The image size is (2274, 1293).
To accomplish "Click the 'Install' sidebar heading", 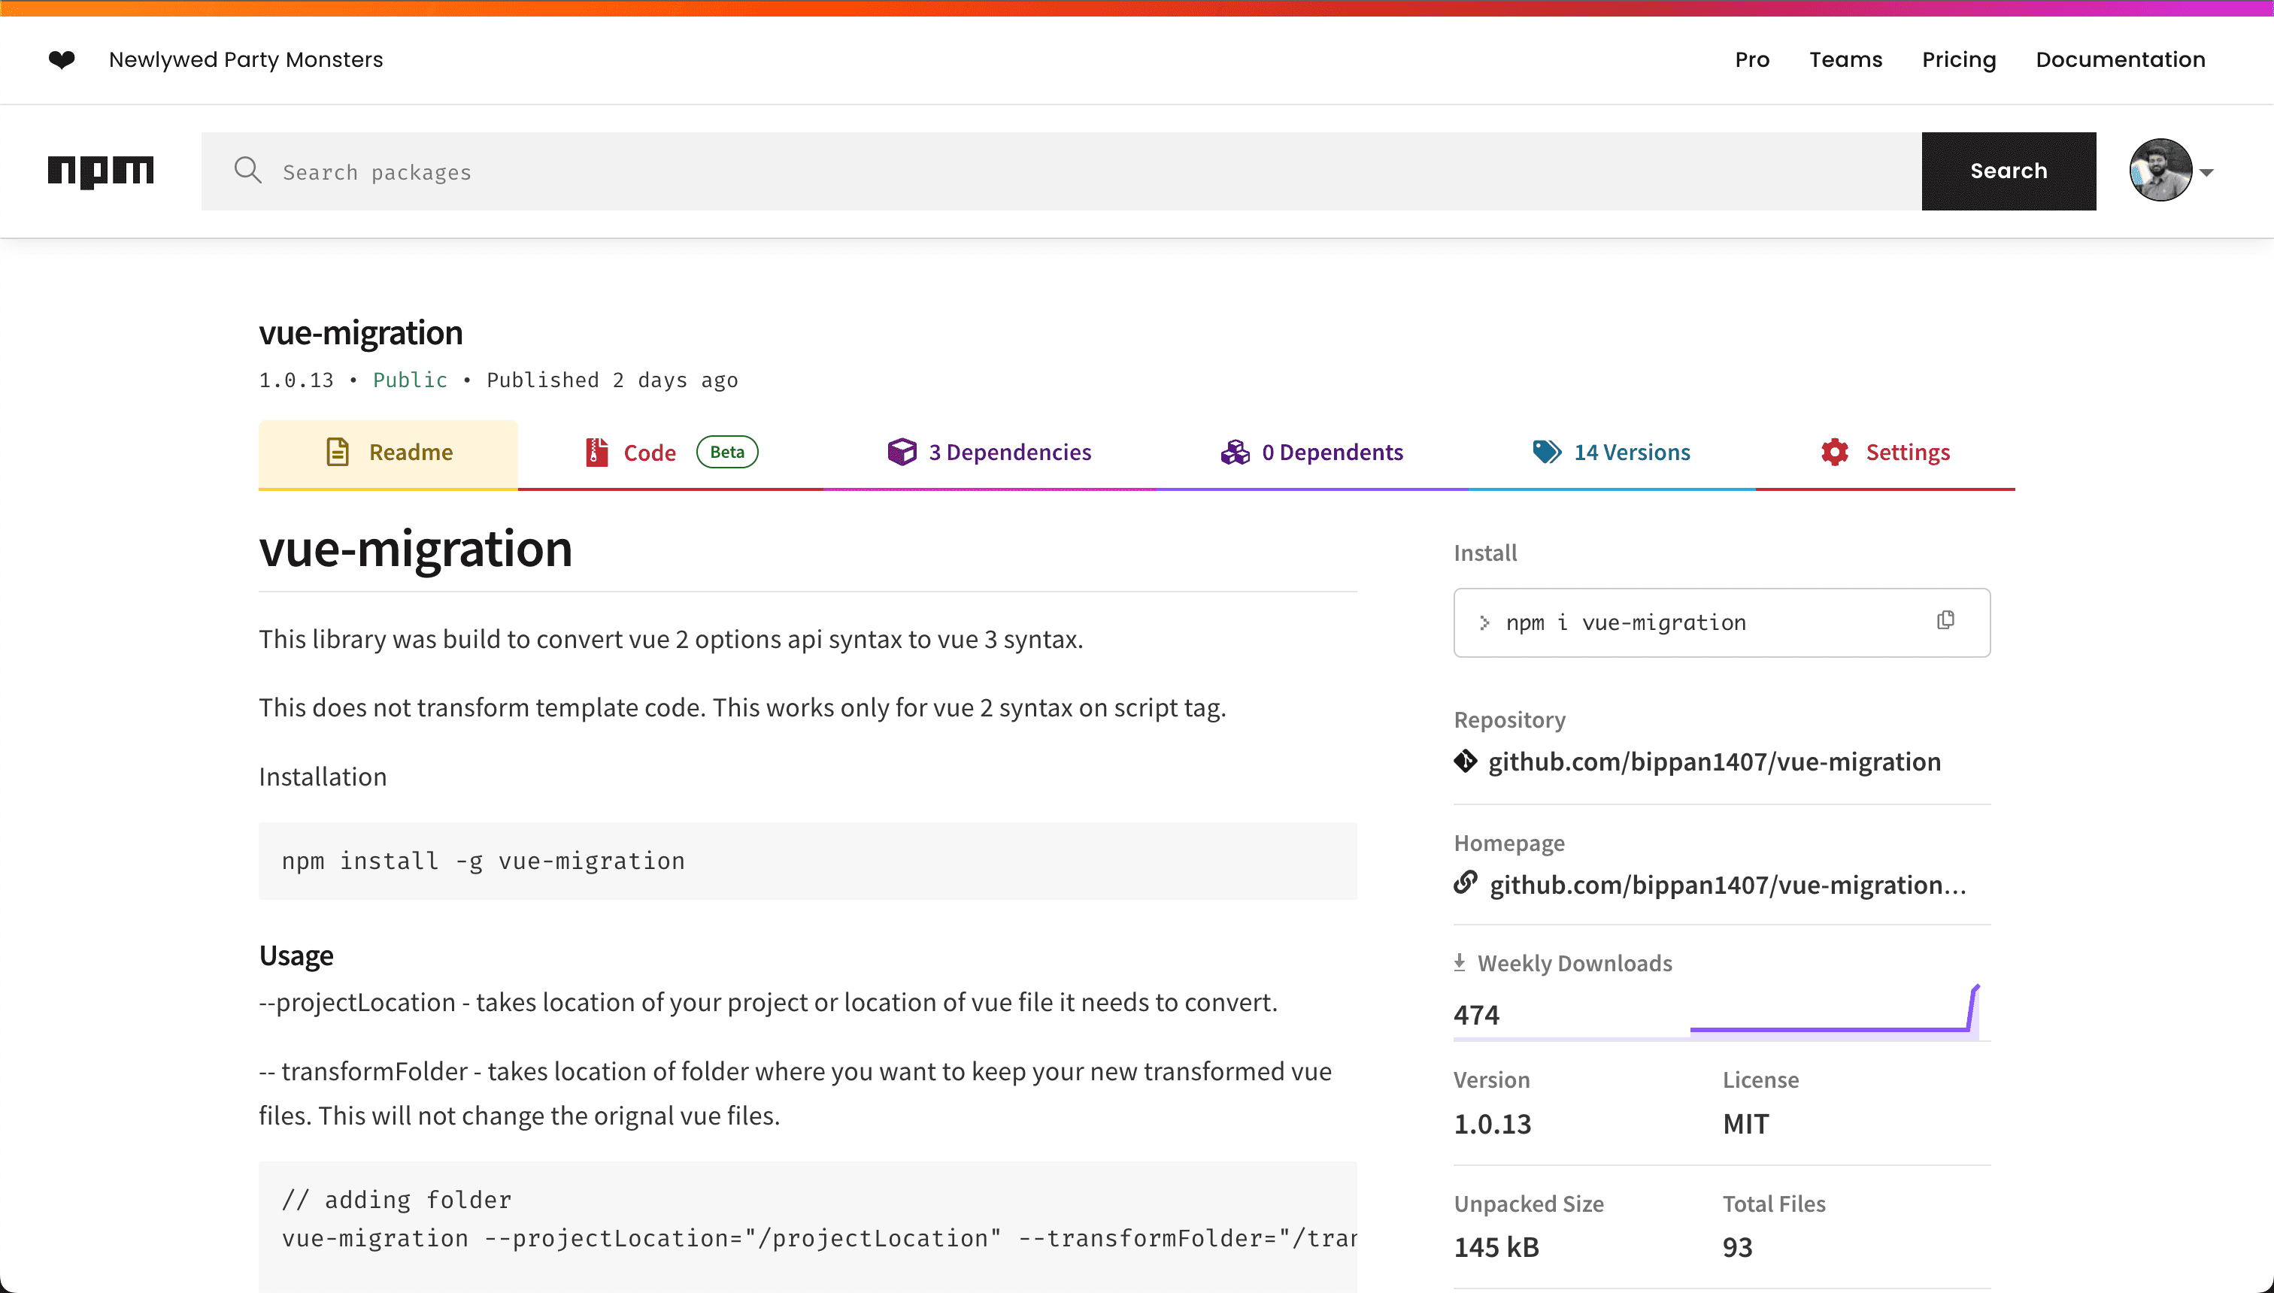I will pyautogui.click(x=1485, y=553).
